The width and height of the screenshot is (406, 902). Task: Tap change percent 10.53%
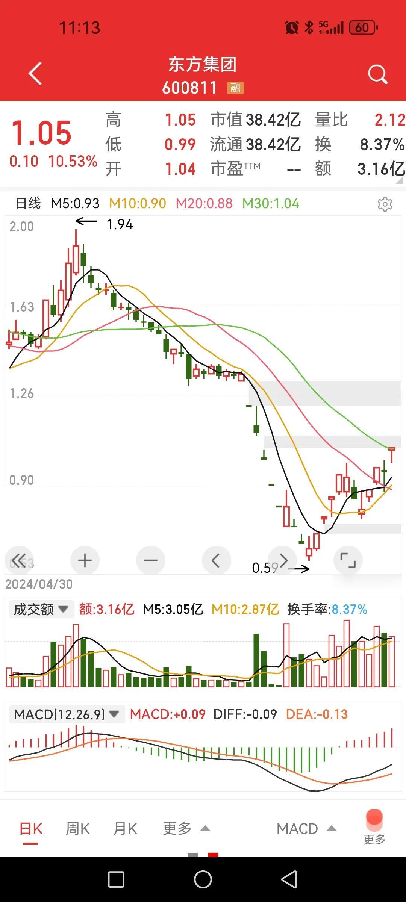73,161
